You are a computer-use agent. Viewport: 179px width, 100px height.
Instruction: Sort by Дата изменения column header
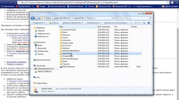(x=105, y=27)
